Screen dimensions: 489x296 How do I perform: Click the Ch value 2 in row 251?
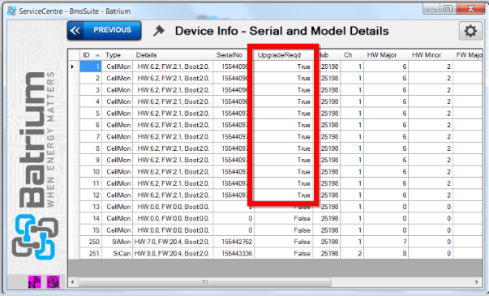352,253
